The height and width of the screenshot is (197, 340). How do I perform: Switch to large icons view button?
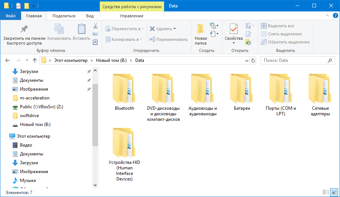[334, 192]
